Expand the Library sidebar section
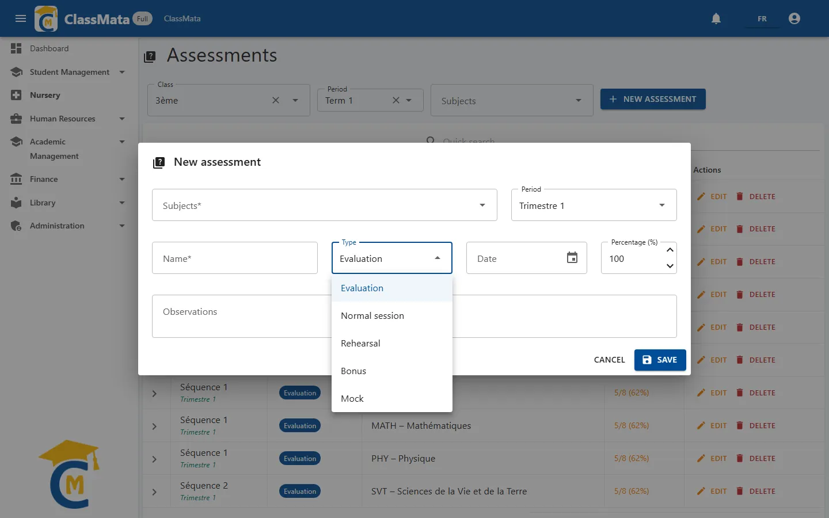The width and height of the screenshot is (829, 518). coord(69,203)
